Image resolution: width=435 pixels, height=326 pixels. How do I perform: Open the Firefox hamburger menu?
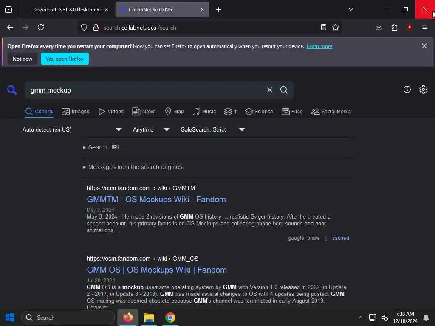pos(425,27)
